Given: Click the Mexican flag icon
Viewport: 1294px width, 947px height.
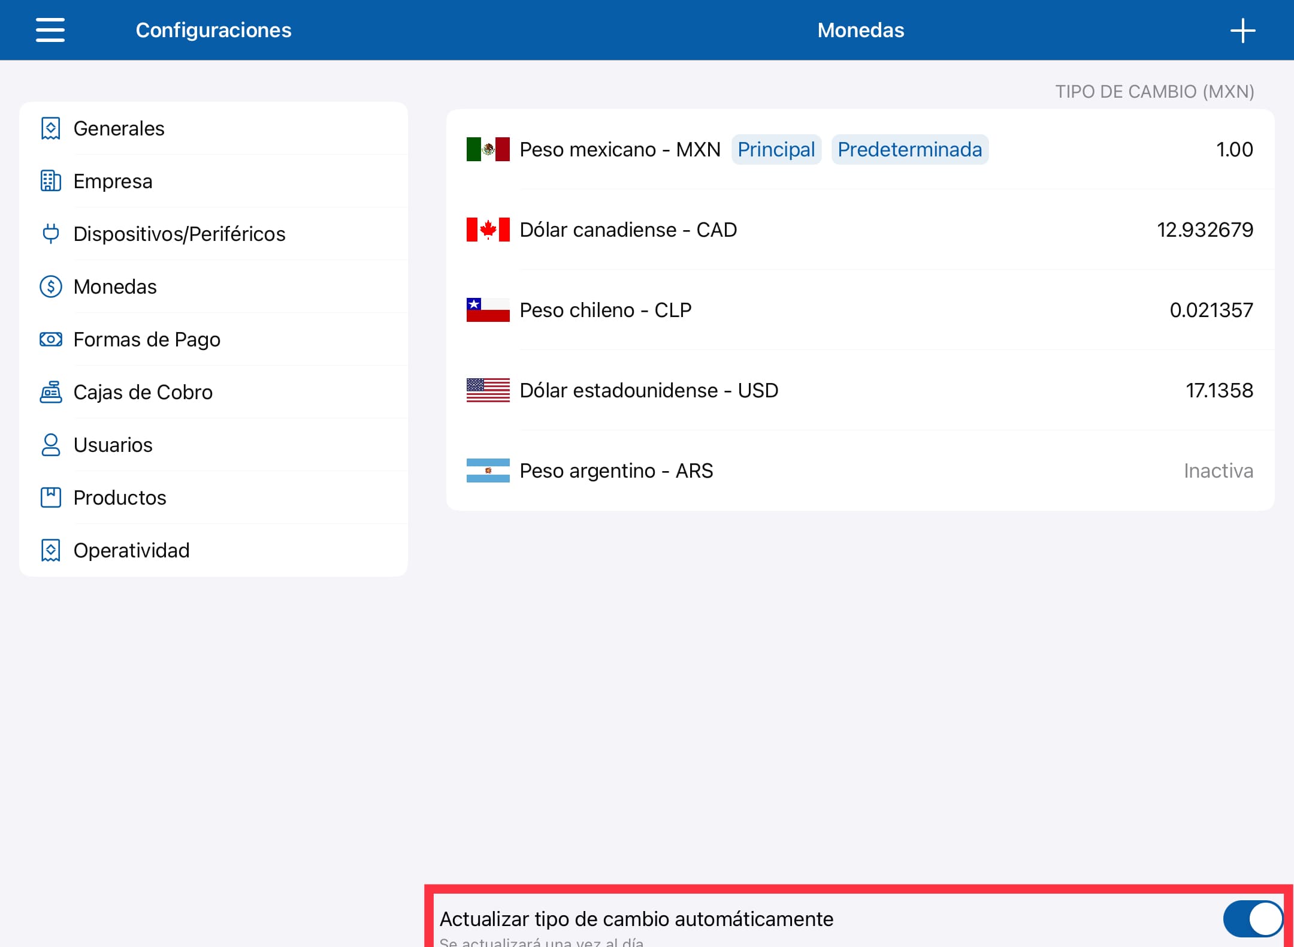Looking at the screenshot, I should tap(488, 149).
